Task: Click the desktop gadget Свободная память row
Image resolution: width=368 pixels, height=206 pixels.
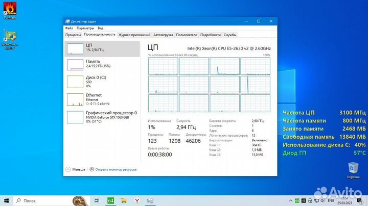Action: [324, 137]
